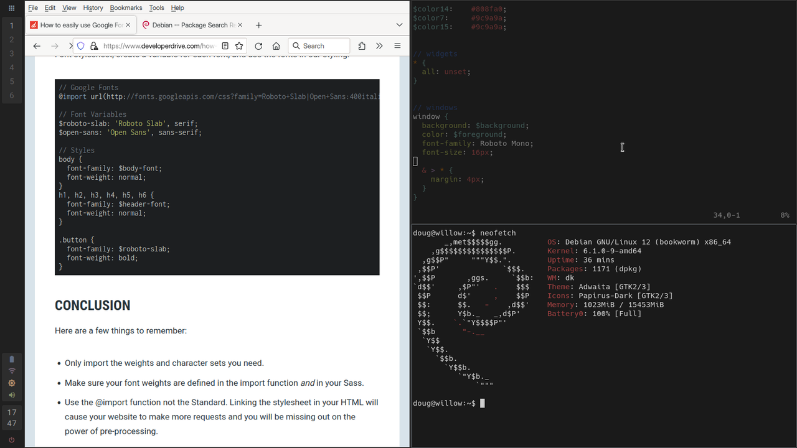The height and width of the screenshot is (448, 797).
Task: Open the Extensions puzzle icon
Action: pyautogui.click(x=362, y=46)
